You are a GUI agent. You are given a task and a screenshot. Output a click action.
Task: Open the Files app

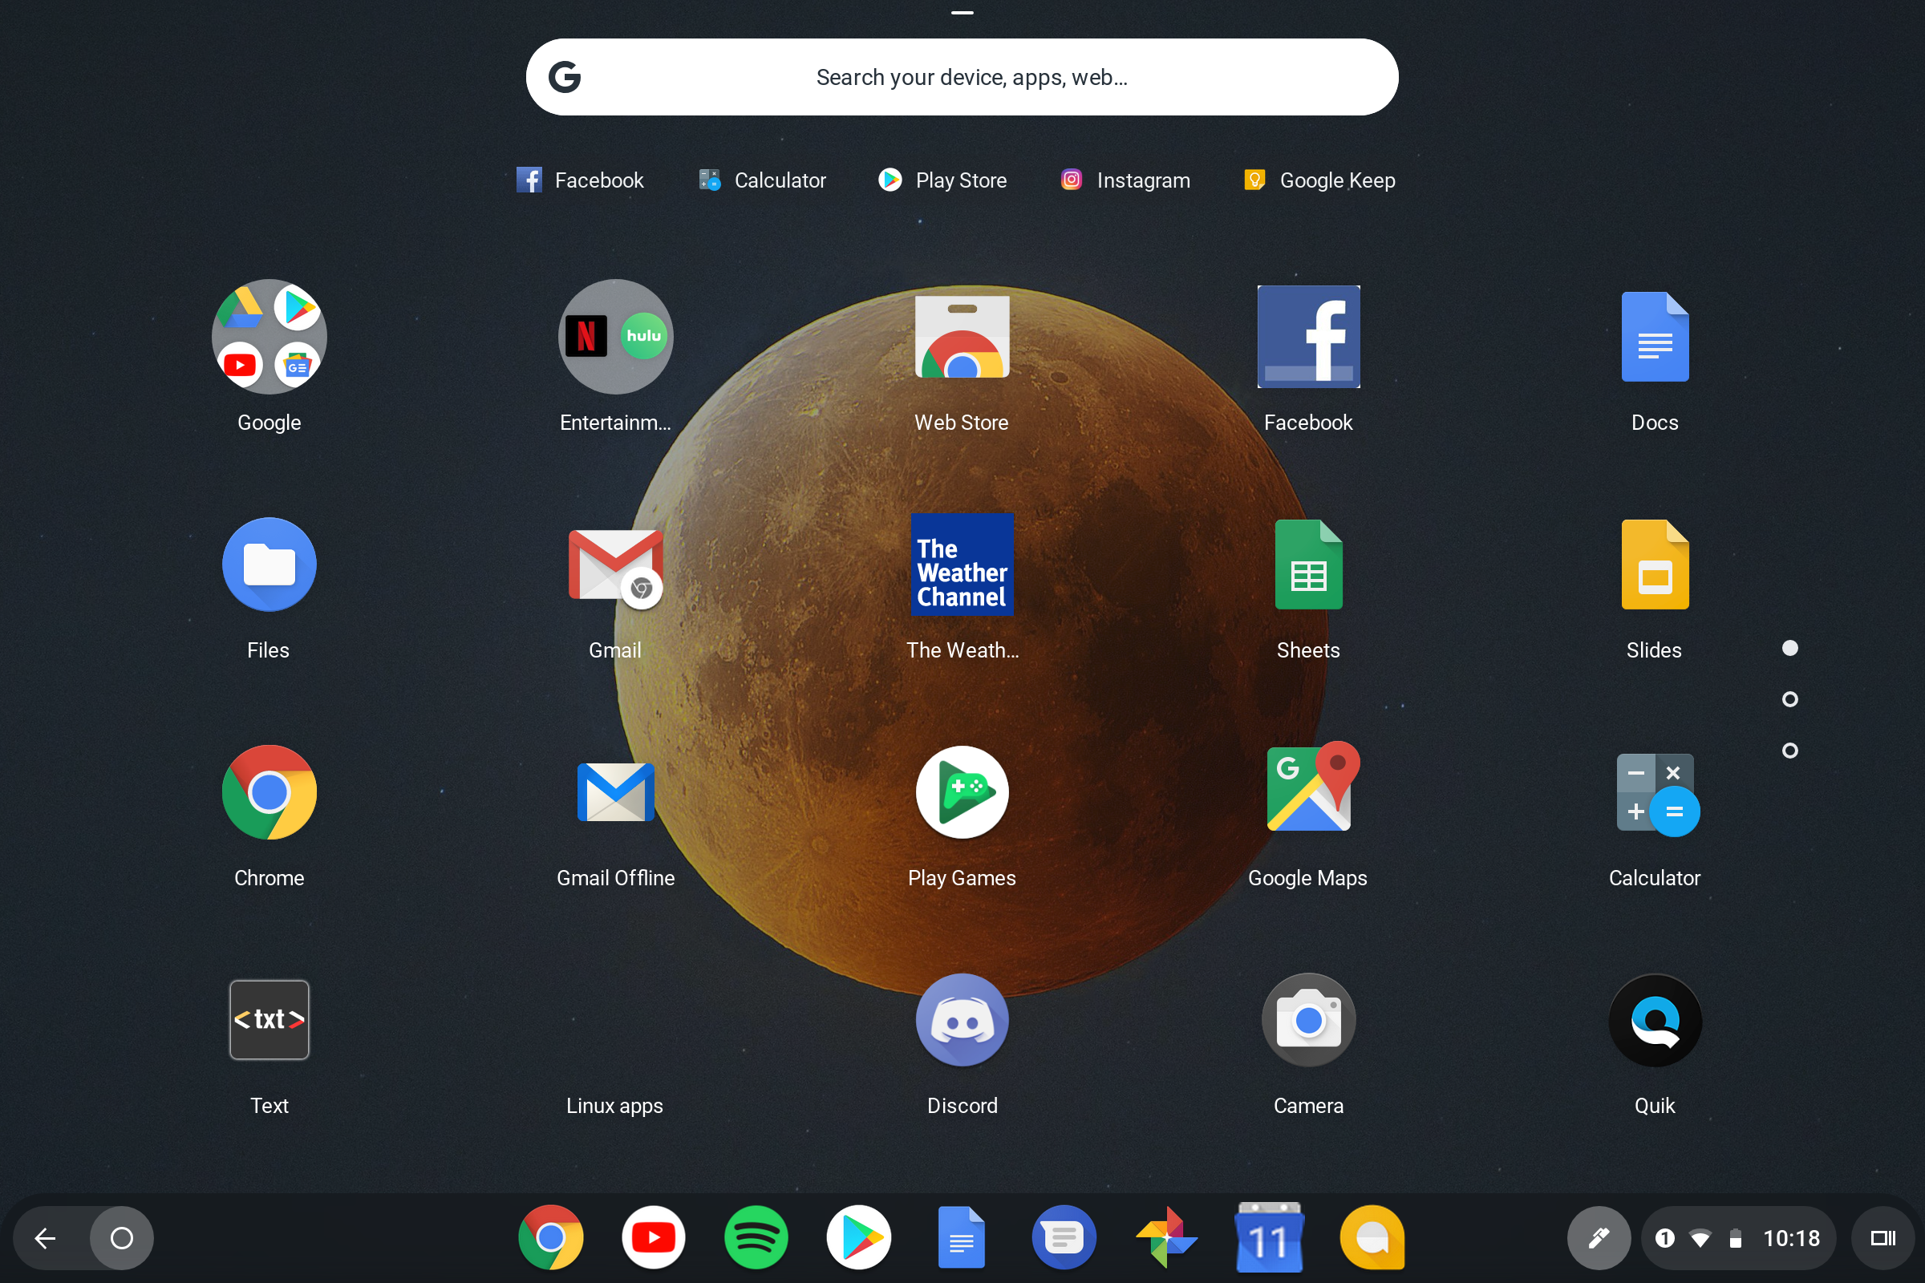pyautogui.click(x=269, y=565)
